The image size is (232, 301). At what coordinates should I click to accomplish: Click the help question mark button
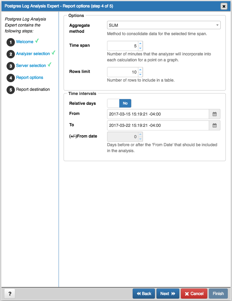[x=10, y=294]
